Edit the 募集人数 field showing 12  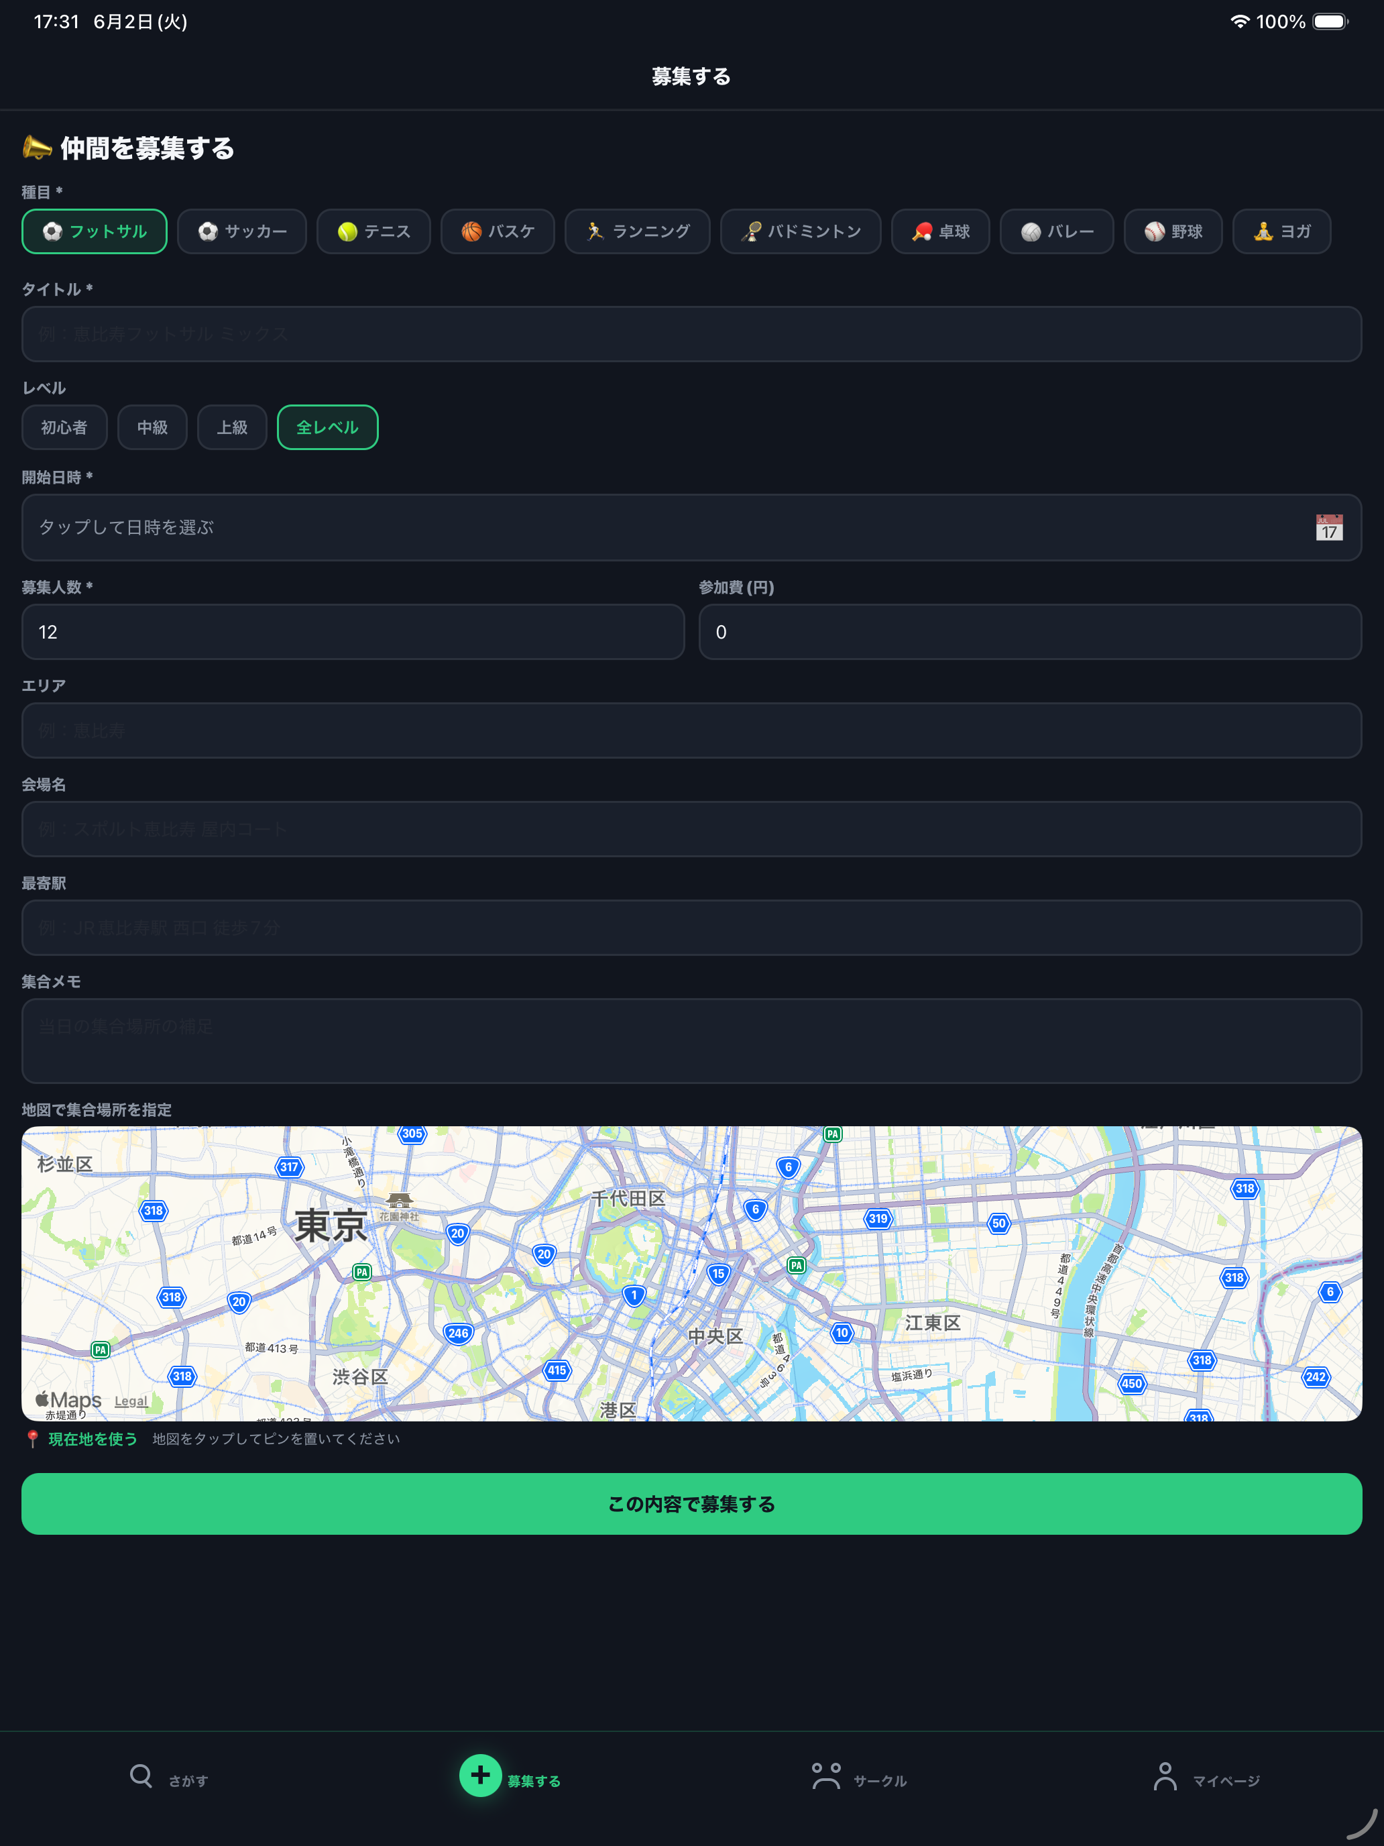(353, 632)
